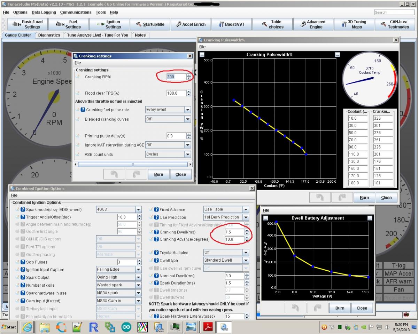
Task: Open Adobe Reader from the Windows taskbar
Action: pos(207,327)
